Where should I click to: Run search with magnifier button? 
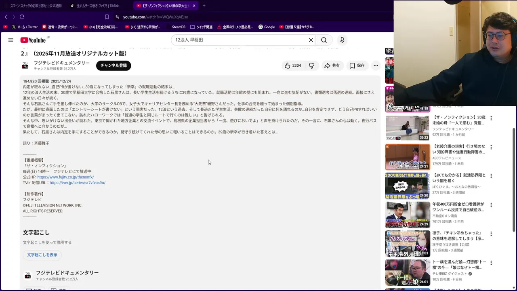click(x=324, y=40)
